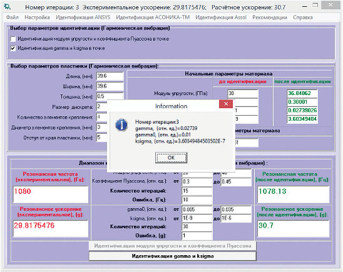
Task: Click the application icon in title bar
Action: [8, 7]
